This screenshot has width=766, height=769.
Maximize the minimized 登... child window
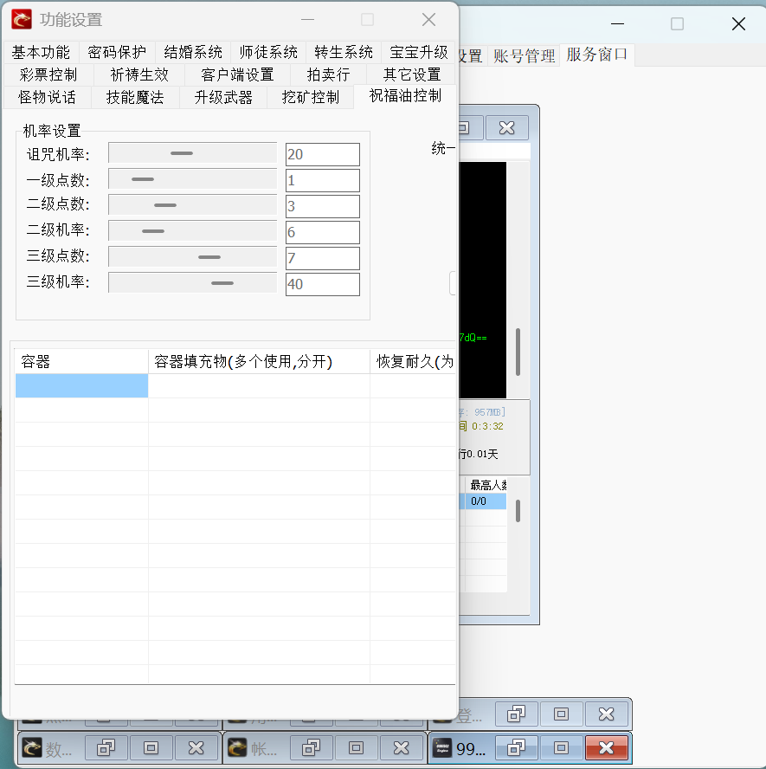[561, 714]
